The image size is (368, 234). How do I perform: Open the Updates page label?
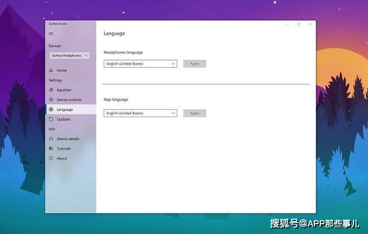(x=64, y=119)
